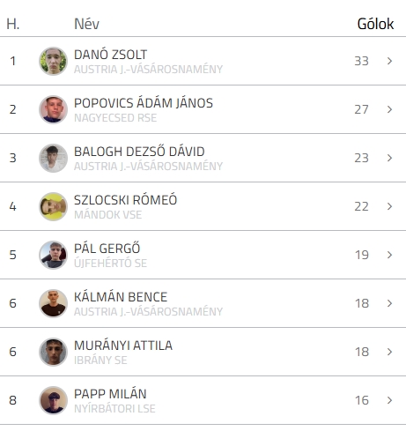Open chevron next to 23 goals
Image resolution: width=406 pixels, height=431 pixels.
[x=389, y=158]
